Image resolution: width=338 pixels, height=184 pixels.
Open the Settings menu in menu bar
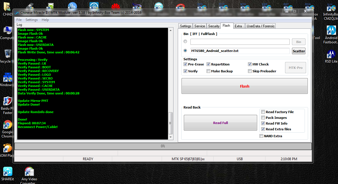31,20
